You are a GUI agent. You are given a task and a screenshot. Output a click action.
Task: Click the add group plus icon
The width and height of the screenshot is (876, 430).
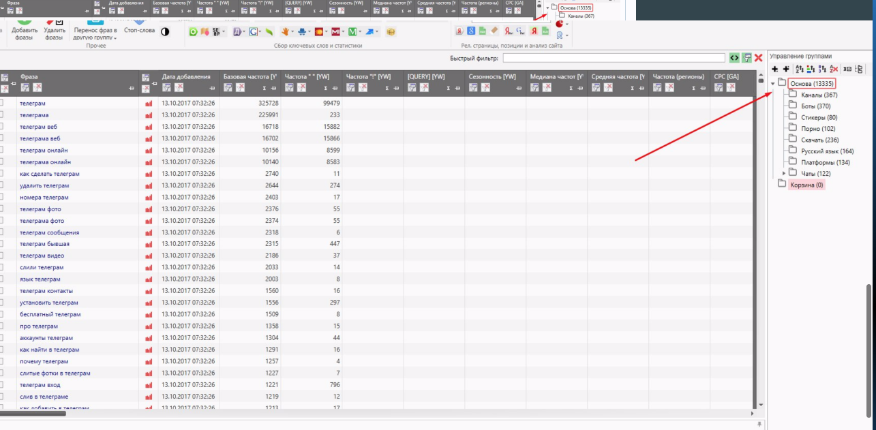775,69
